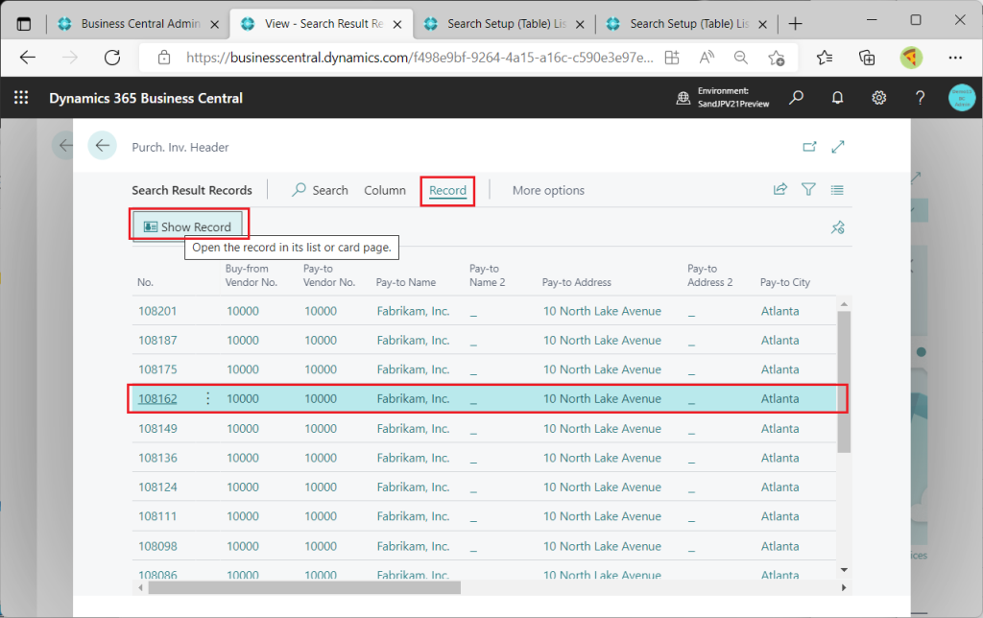Screen dimensions: 983x618
Task: Click the browser address bar URL
Action: tap(420, 58)
